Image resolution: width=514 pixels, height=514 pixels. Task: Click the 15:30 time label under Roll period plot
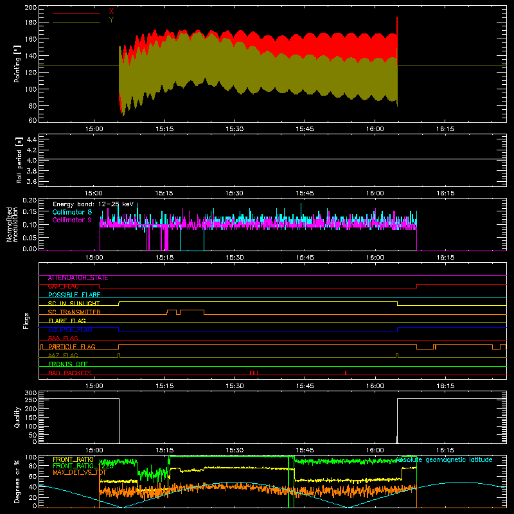pos(235,193)
